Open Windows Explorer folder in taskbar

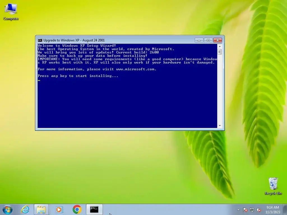41,209
